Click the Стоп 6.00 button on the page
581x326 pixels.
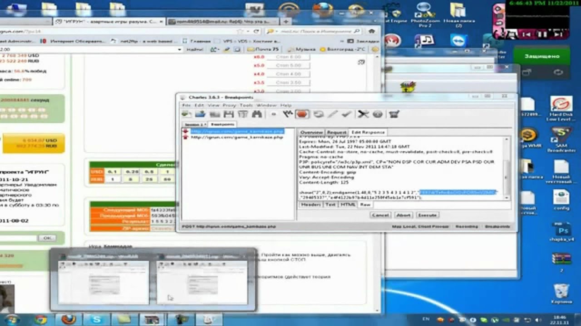(288, 57)
